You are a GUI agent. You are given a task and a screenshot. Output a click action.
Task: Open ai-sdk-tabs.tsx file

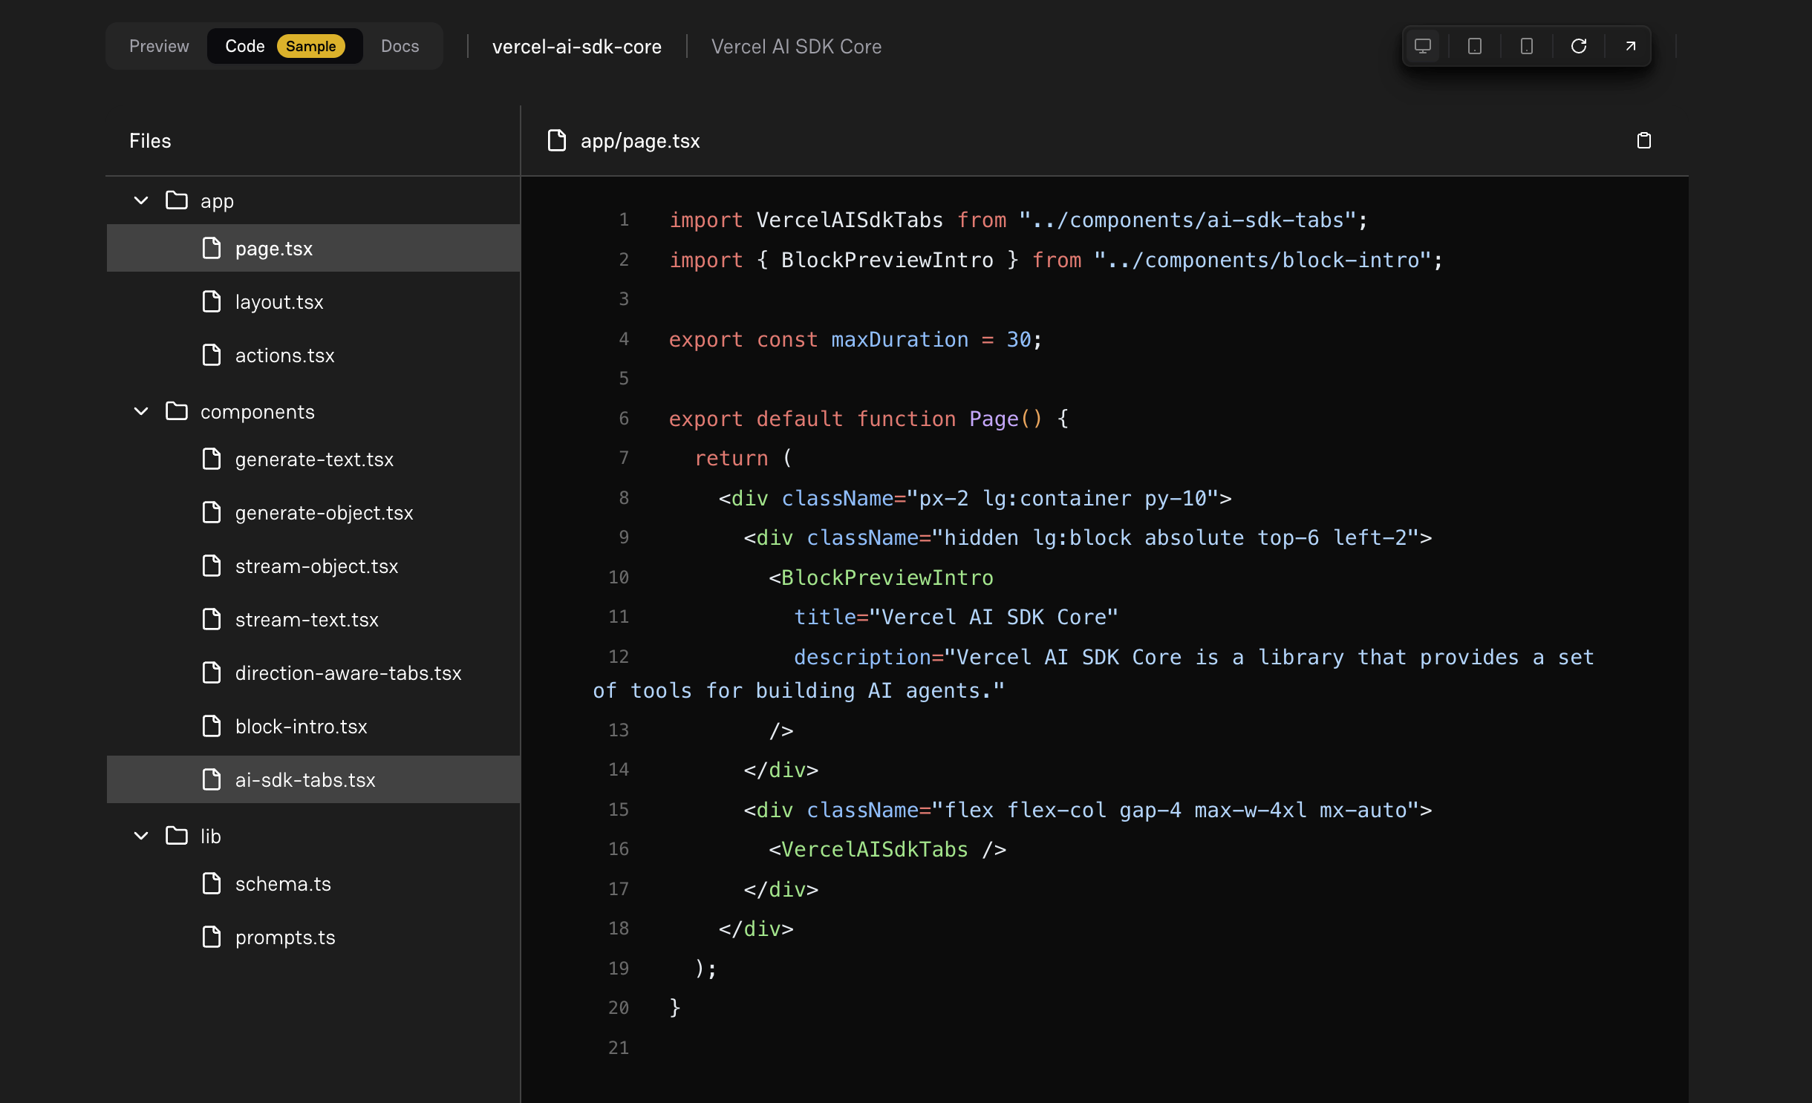[313, 779]
